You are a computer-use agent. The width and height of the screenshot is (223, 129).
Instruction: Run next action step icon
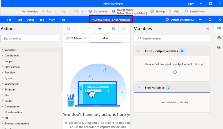[89, 28]
